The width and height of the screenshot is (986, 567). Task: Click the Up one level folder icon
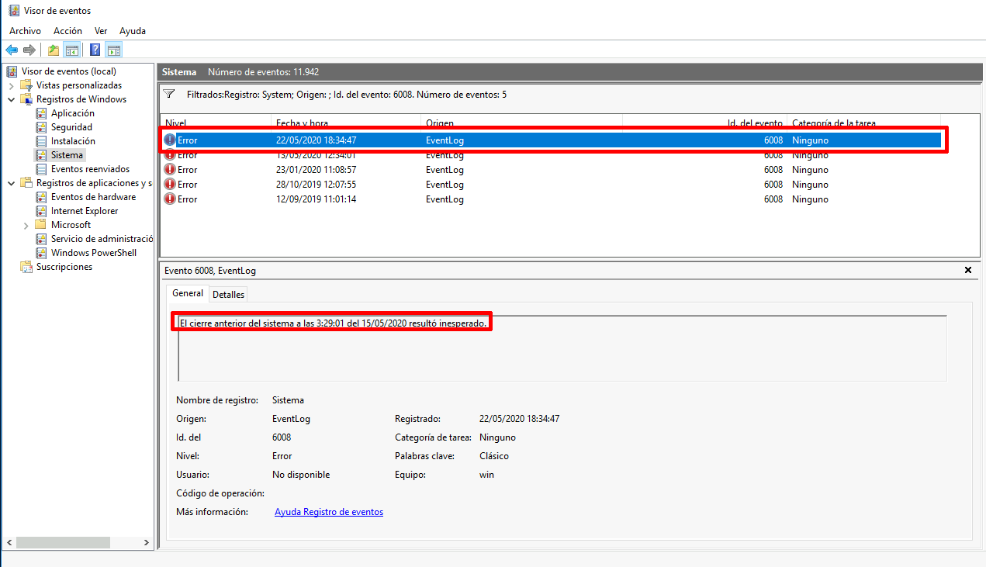coord(53,50)
